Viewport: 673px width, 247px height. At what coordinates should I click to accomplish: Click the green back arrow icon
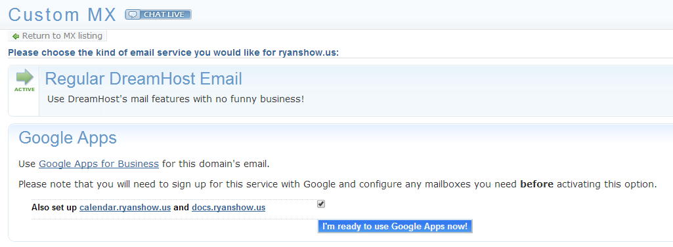pos(16,37)
